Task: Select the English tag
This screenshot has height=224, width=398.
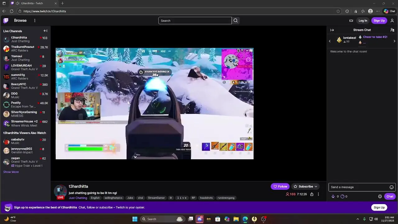Action: (x=95, y=198)
